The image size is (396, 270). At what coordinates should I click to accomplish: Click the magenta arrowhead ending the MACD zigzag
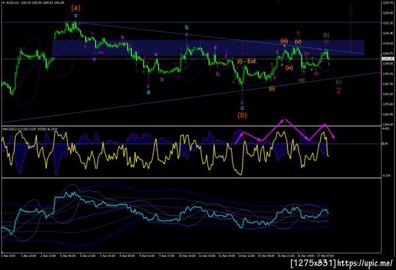(333, 136)
